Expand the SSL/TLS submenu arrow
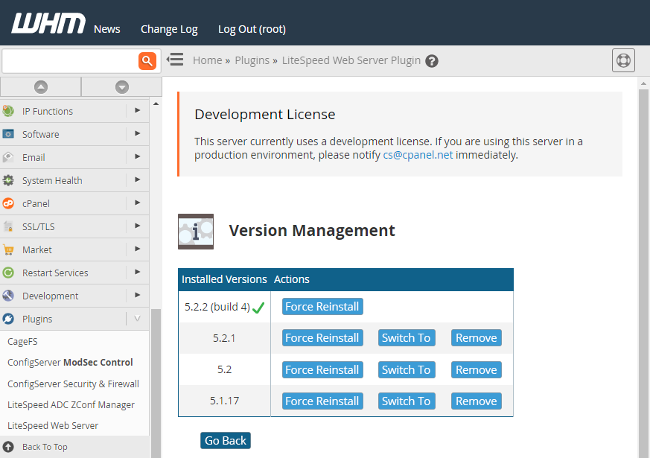The image size is (650, 458). [x=138, y=226]
